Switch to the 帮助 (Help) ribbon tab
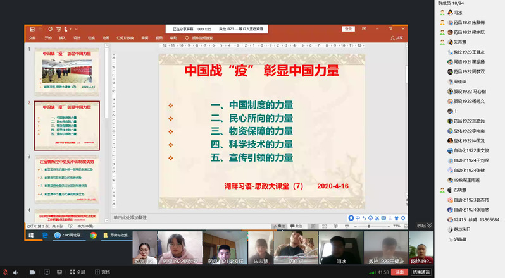Viewport: 505px width, 278px height. pyautogui.click(x=173, y=38)
